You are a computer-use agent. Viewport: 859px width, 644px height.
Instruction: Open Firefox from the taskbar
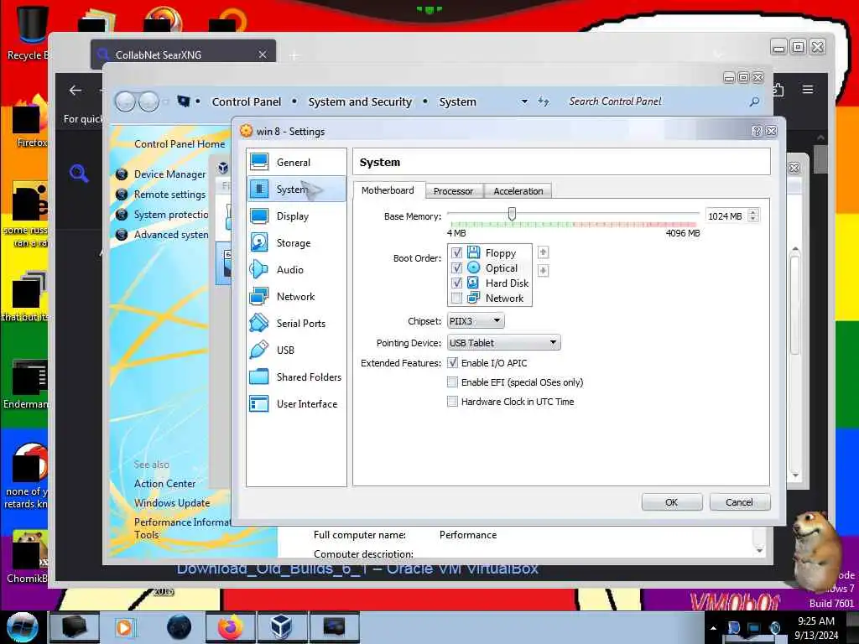coord(231,627)
